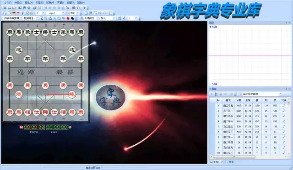
Task: Open the 文件(F) menu
Action: 8,3
